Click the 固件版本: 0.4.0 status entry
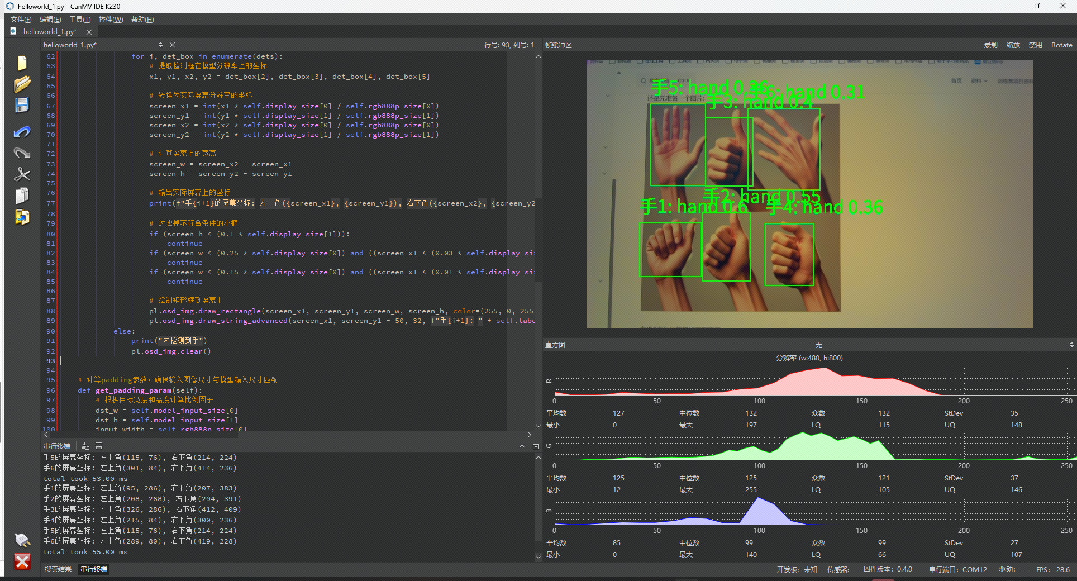This screenshot has width=1077, height=581. (x=888, y=569)
